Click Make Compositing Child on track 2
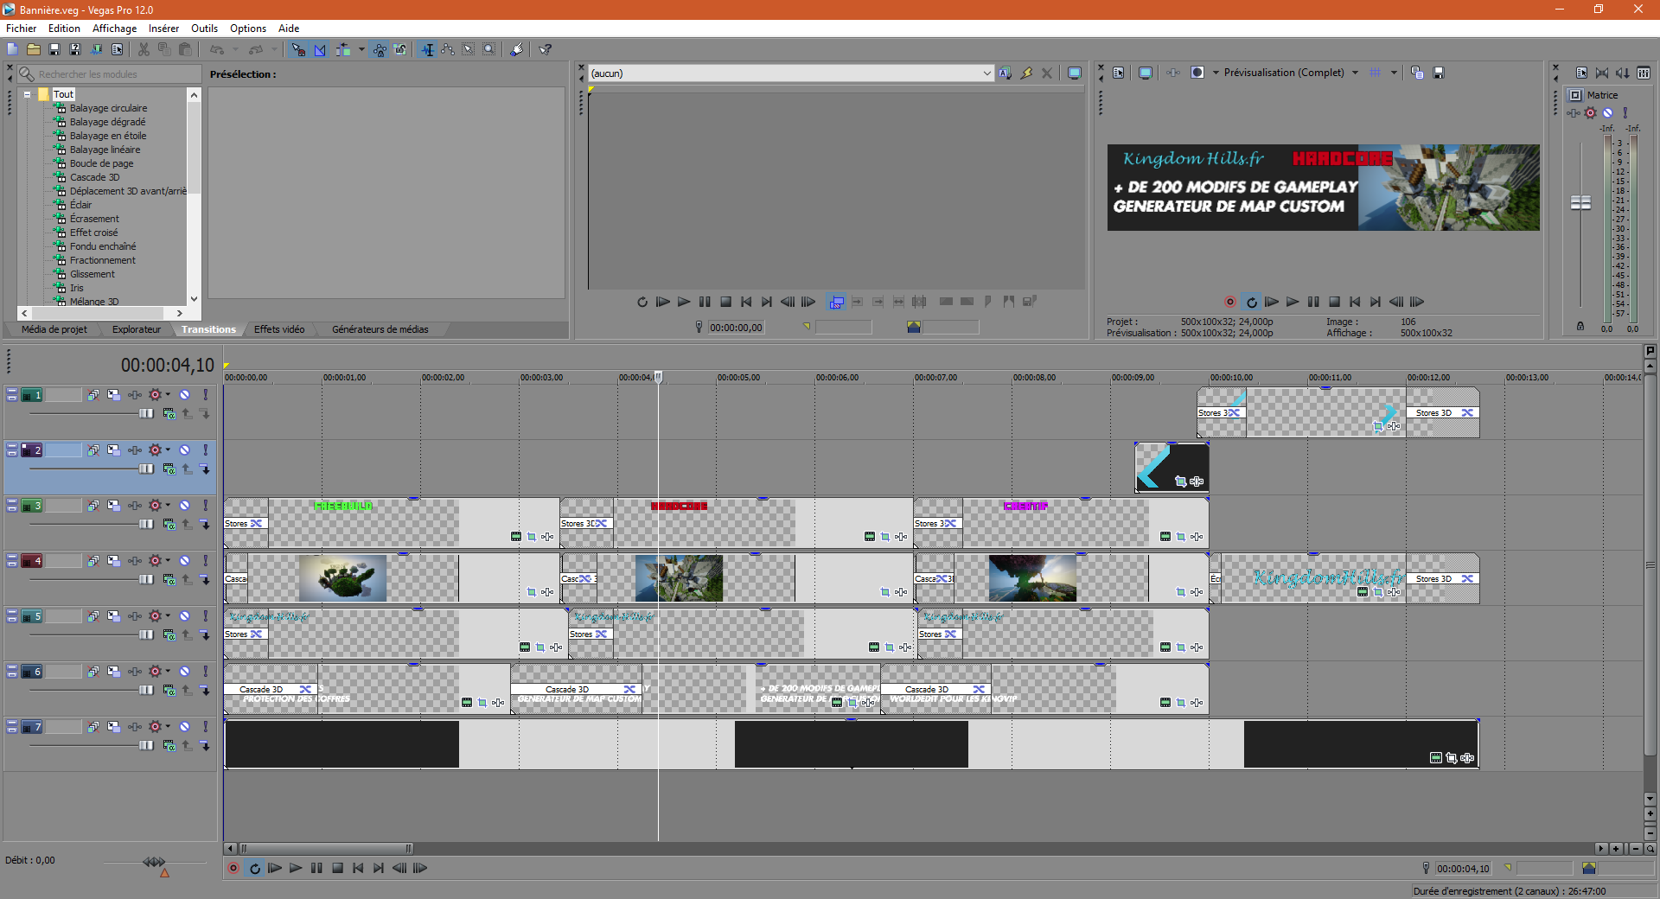This screenshot has height=899, width=1660. [205, 469]
